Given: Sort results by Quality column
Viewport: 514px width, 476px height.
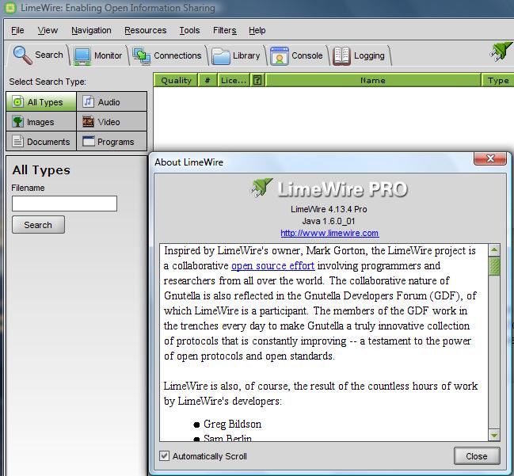Looking at the screenshot, I should [176, 80].
